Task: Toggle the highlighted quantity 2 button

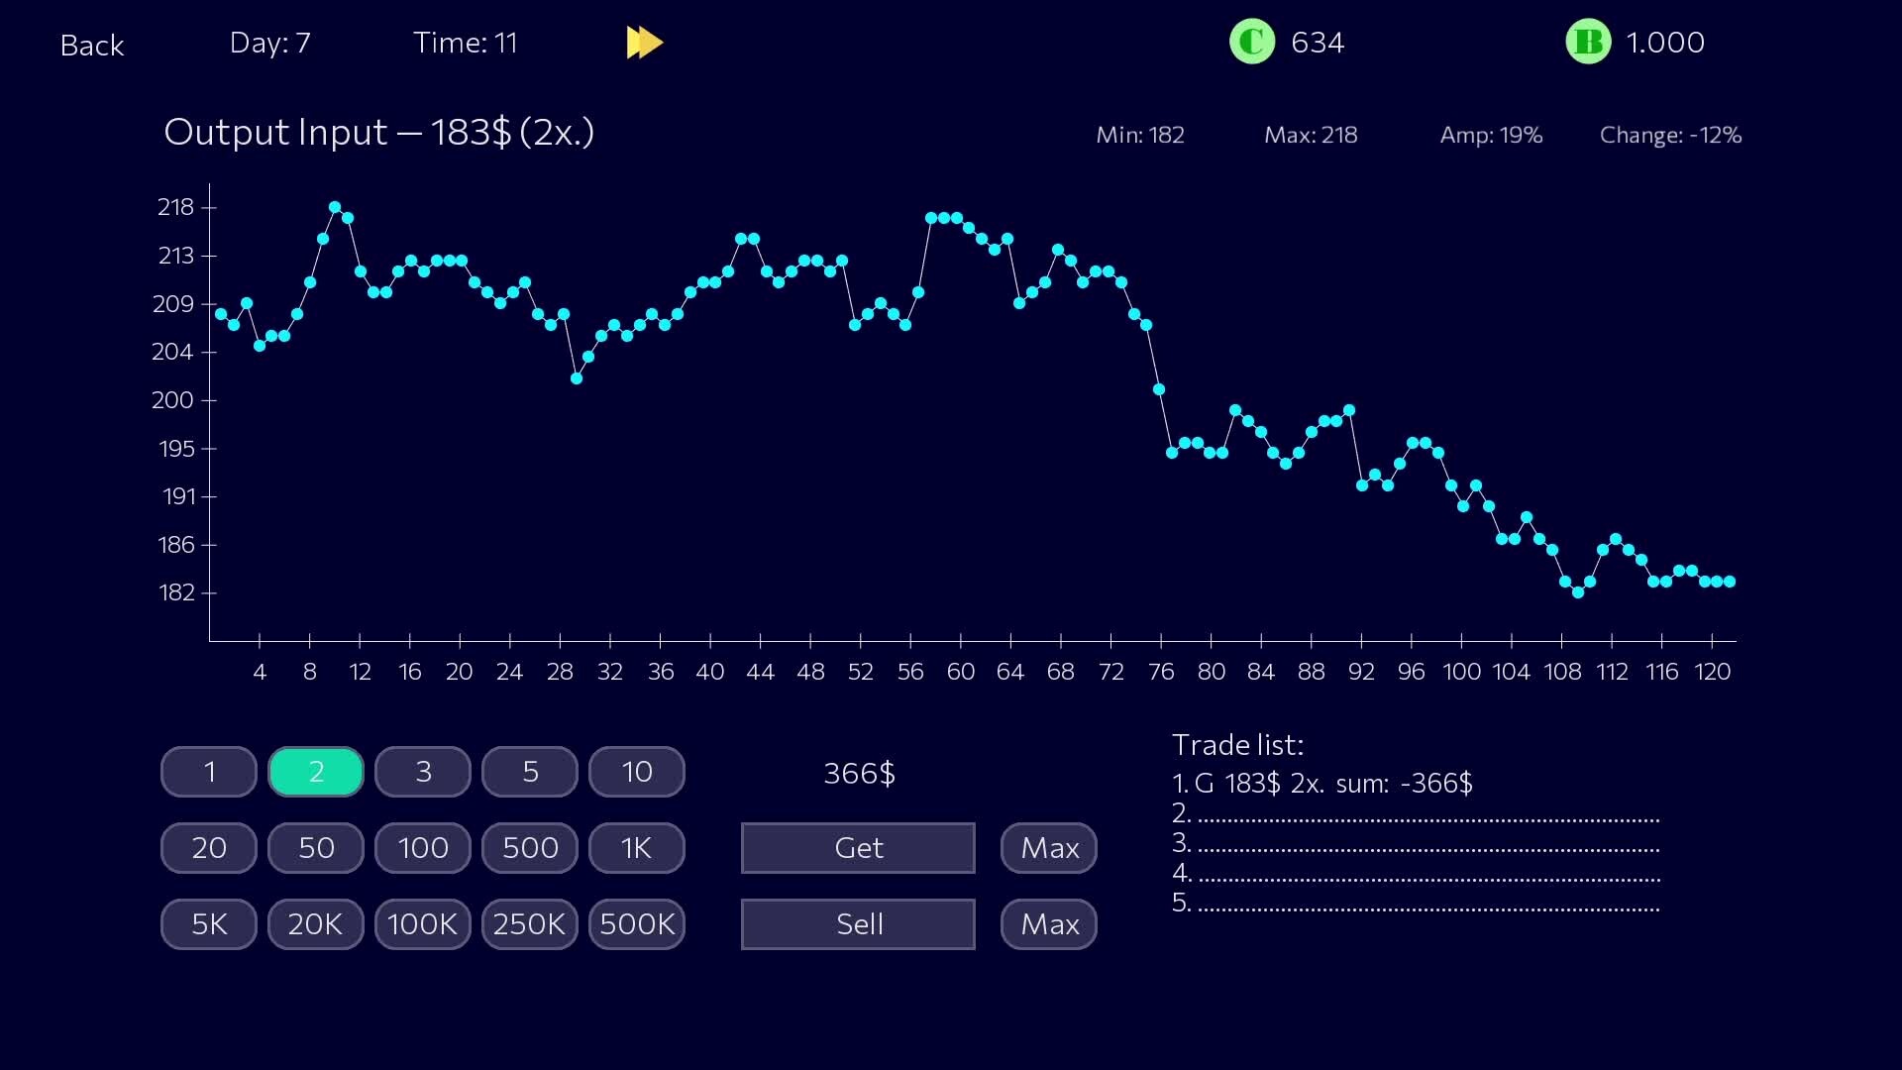Action: [316, 772]
